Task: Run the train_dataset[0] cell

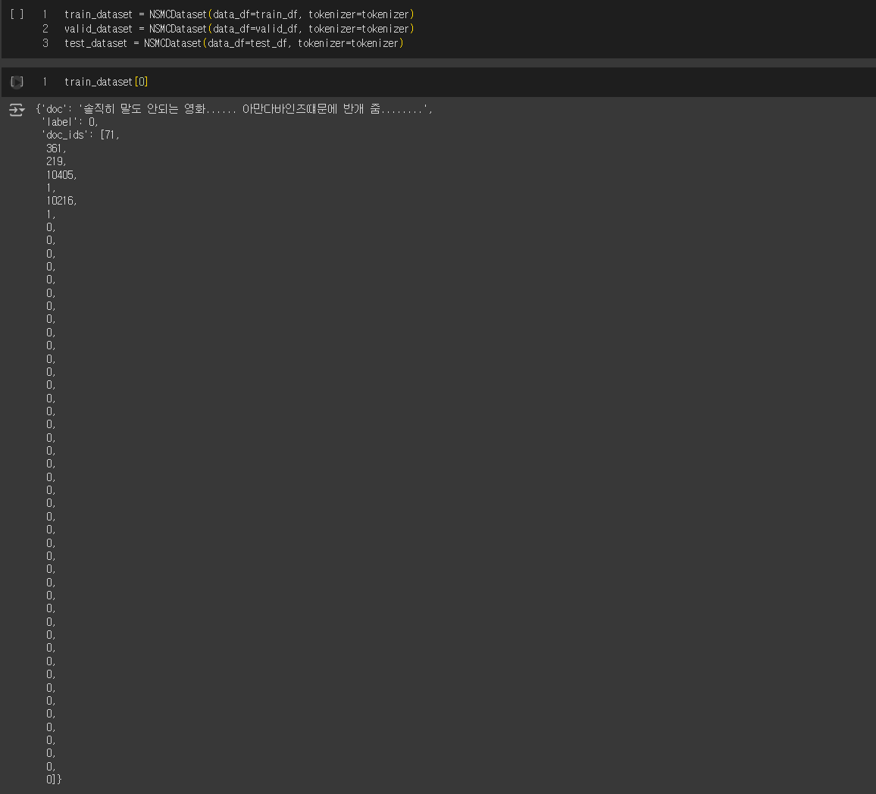Action: [17, 82]
